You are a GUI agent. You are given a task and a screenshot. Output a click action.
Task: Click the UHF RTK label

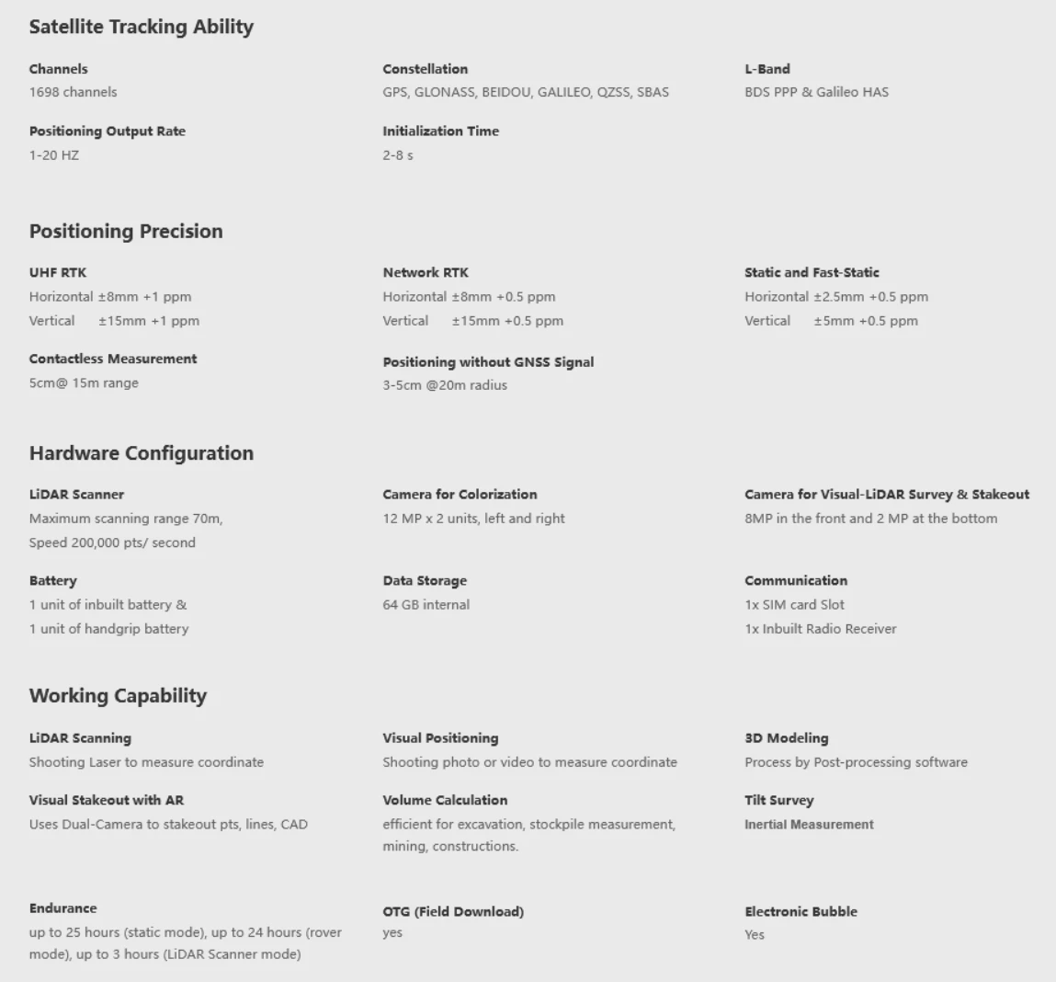(57, 273)
